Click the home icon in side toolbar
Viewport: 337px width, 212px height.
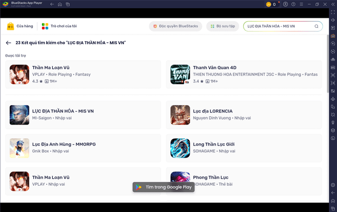[x=333, y=201]
